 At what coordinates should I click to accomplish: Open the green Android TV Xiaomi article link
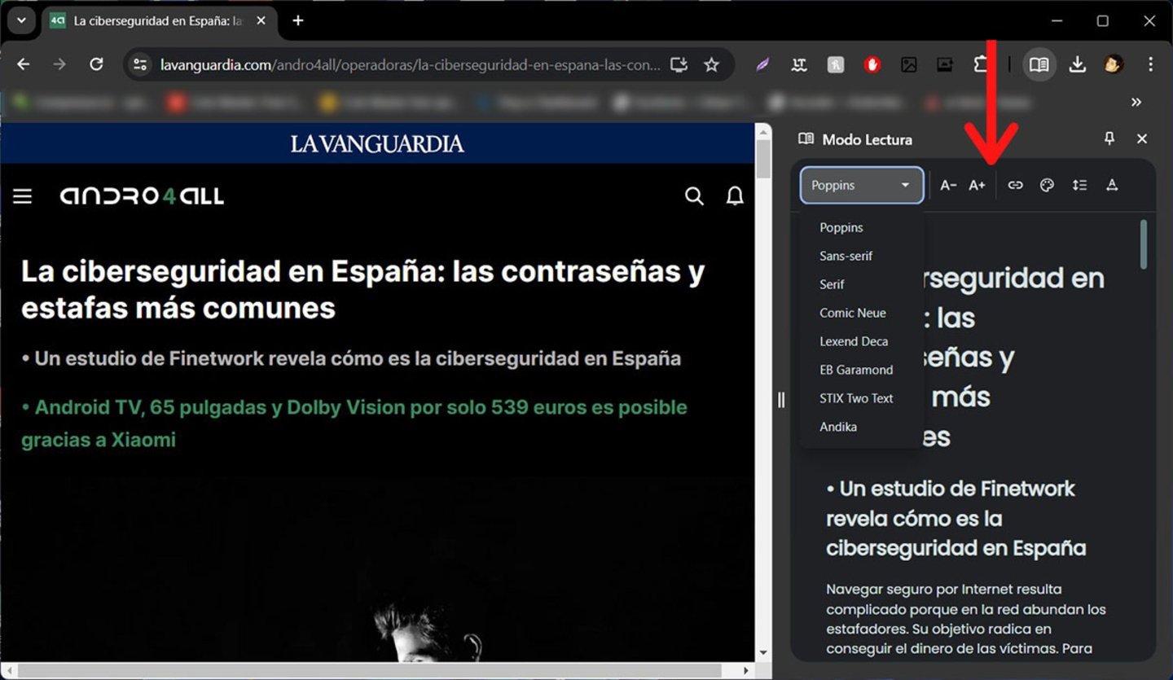coord(354,423)
